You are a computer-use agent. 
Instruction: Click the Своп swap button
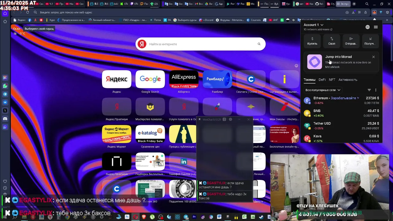click(332, 41)
